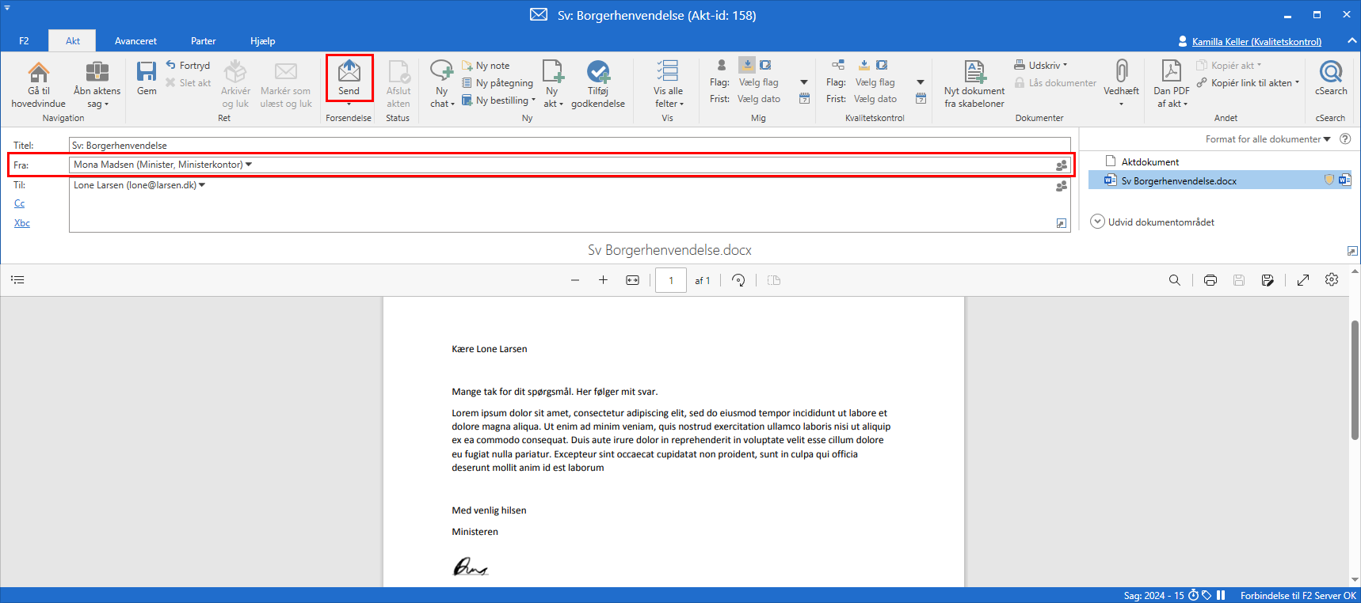Open Format for alle dokumenter dropdown

(x=1268, y=139)
